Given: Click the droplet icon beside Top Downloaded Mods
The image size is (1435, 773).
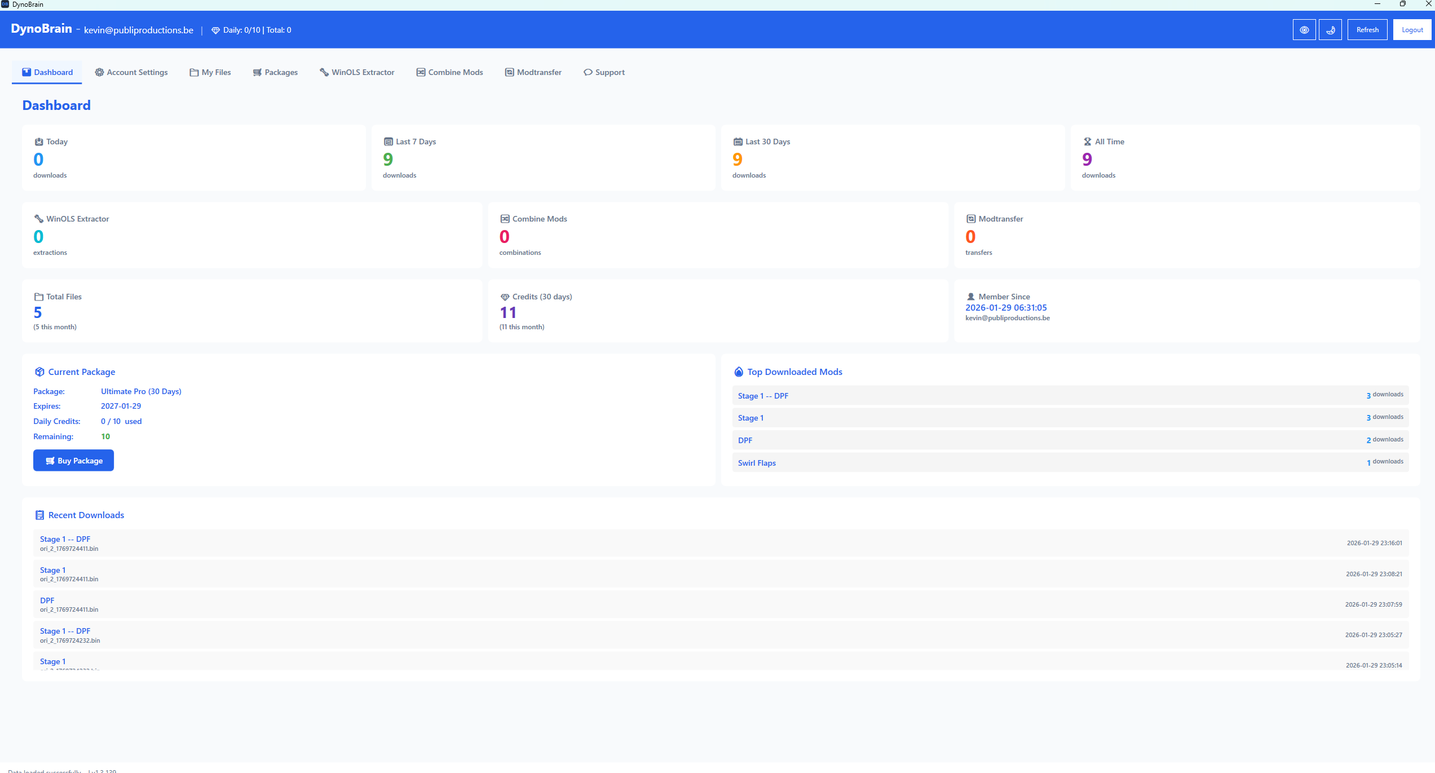Looking at the screenshot, I should pyautogui.click(x=738, y=372).
